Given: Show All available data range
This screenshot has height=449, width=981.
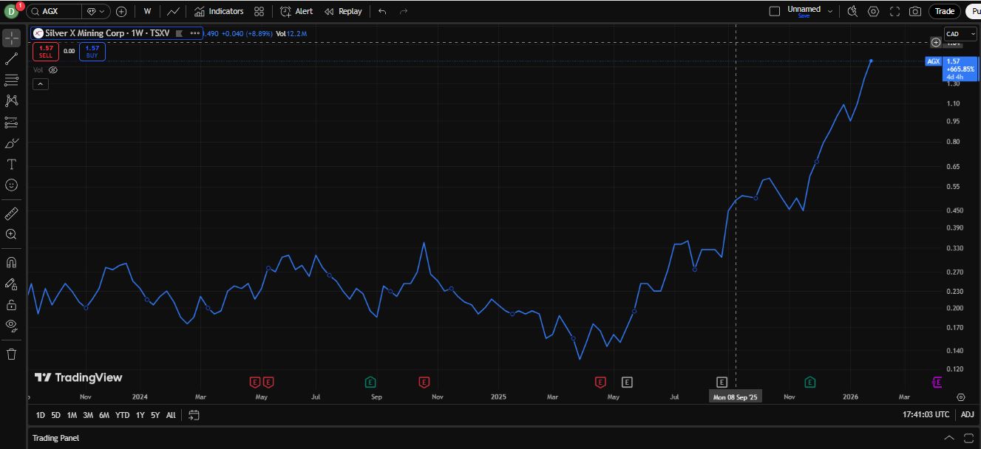Looking at the screenshot, I should [x=171, y=415].
